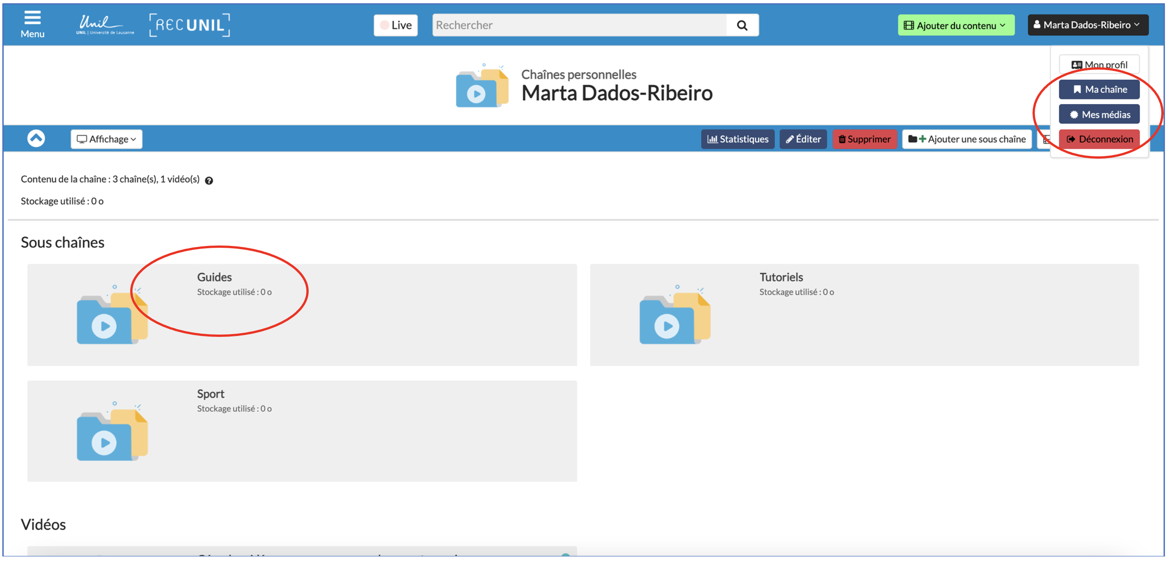
Task: Select Mes médias from user menu
Action: [x=1099, y=115]
